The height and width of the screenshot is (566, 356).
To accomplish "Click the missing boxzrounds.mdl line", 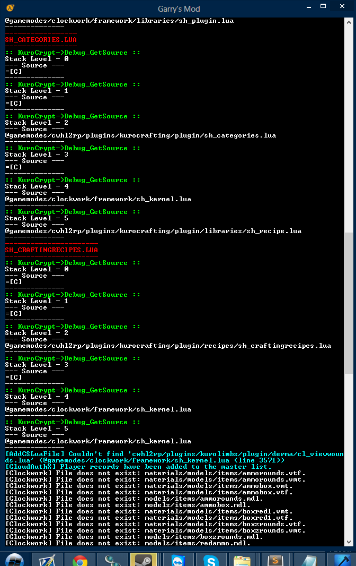I will pyautogui.click(x=134, y=537).
